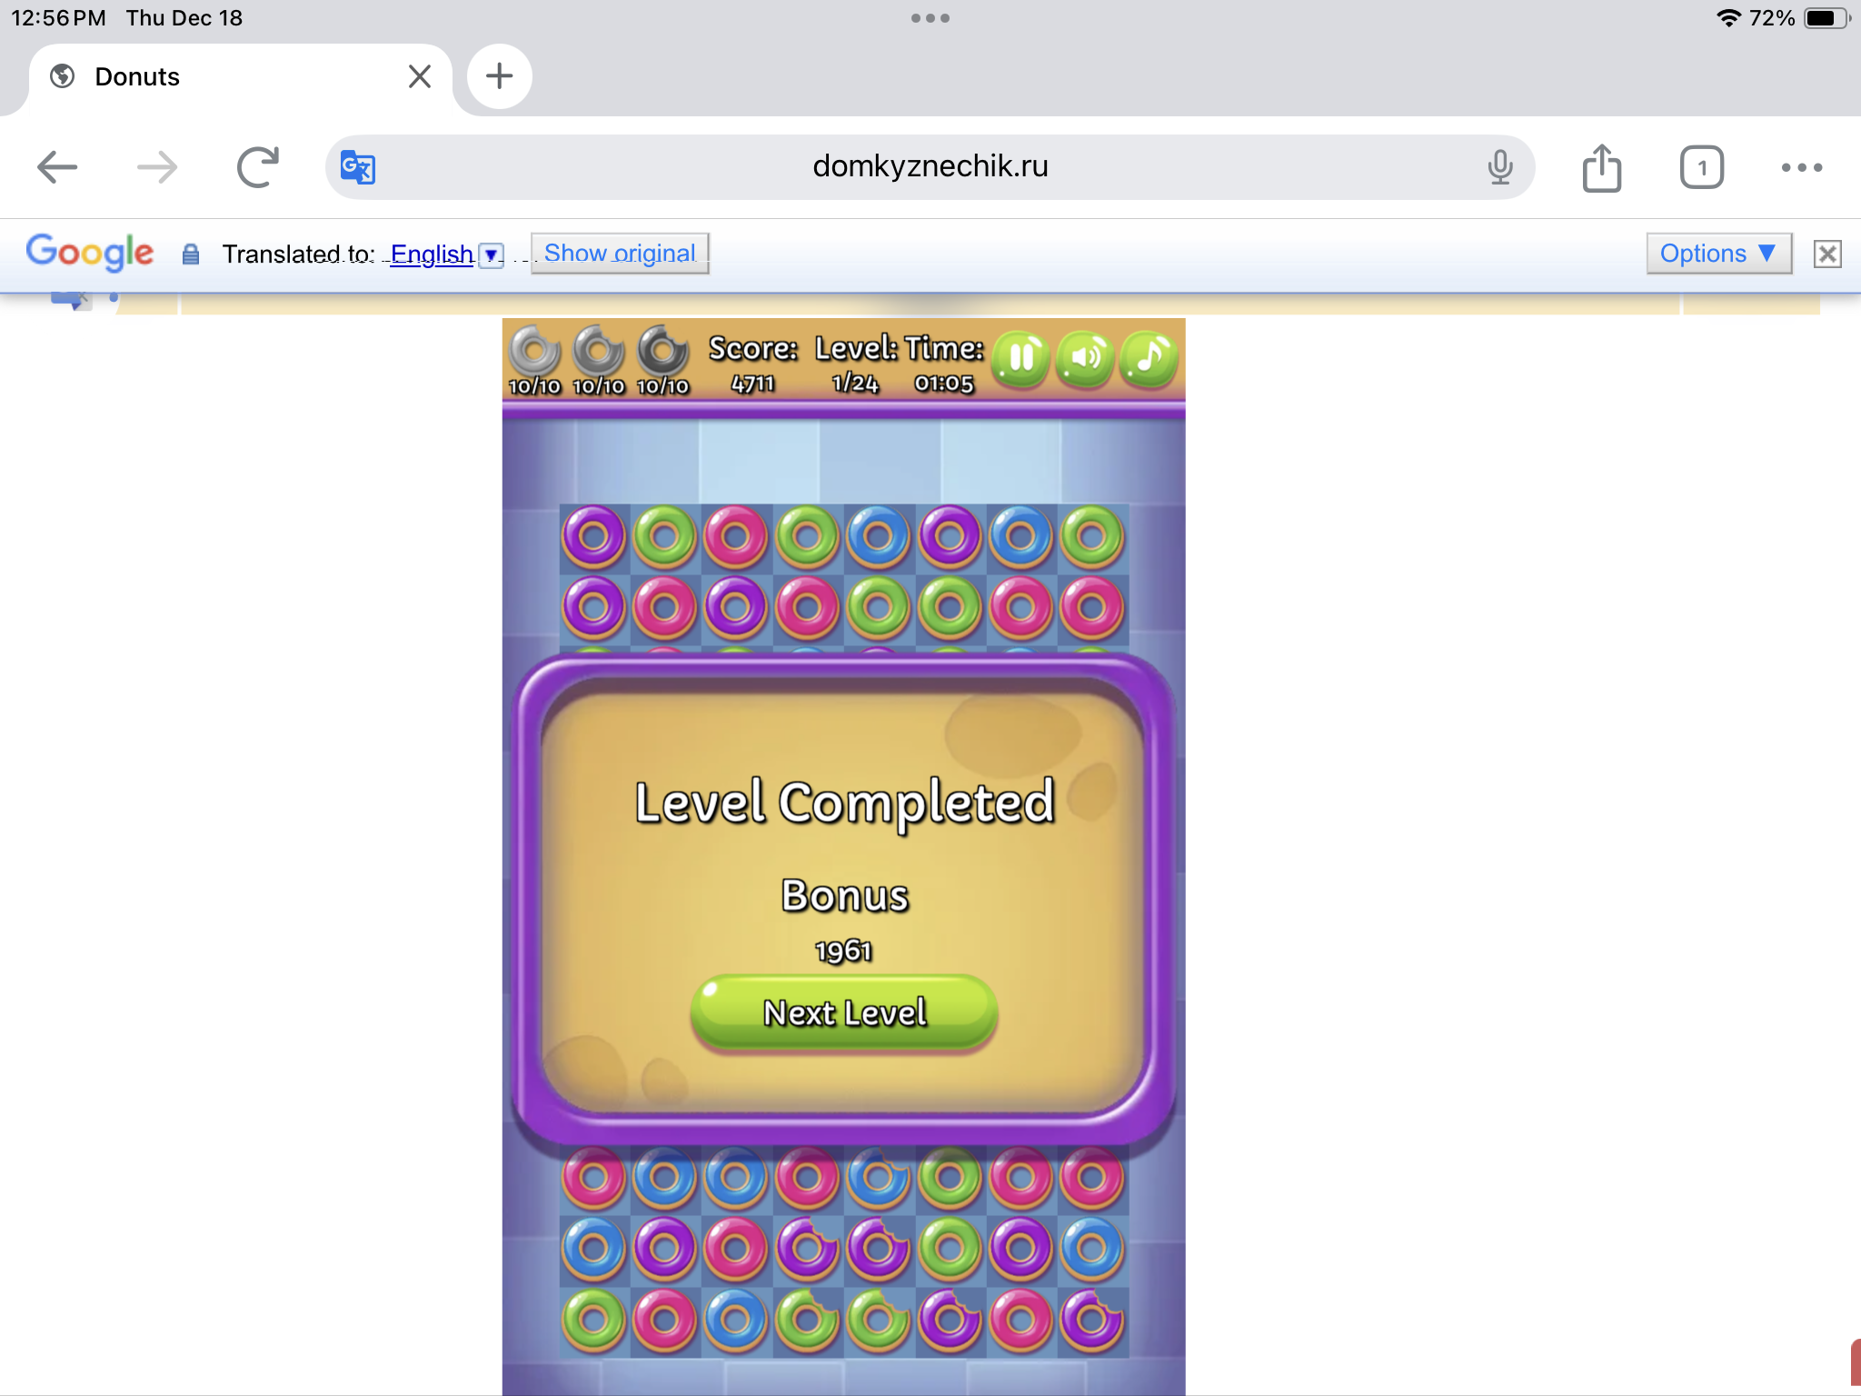The image size is (1861, 1396).
Task: Open the tab switcher showing one tab
Action: click(x=1701, y=167)
